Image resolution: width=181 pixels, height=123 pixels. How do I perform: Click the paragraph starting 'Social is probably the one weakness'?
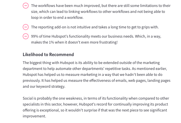point(96,107)
